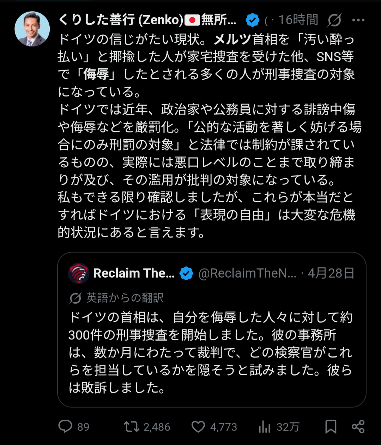Open the Grok icon beside the timestamp
Viewport: 381px width, 445px height.
334,20
